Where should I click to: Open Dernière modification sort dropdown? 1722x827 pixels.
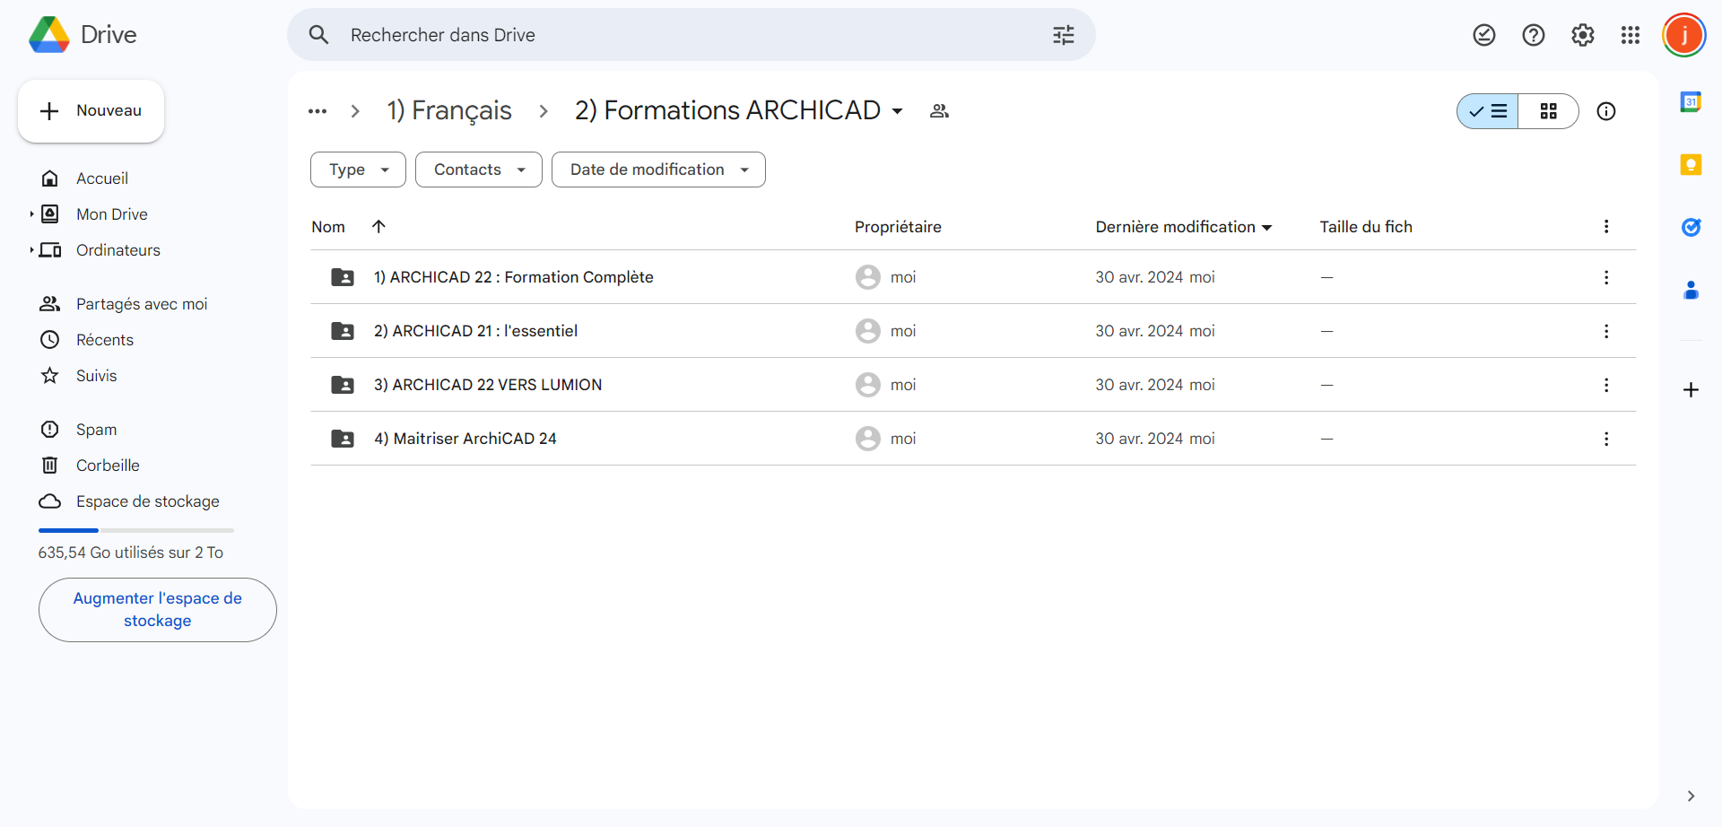[1266, 228]
